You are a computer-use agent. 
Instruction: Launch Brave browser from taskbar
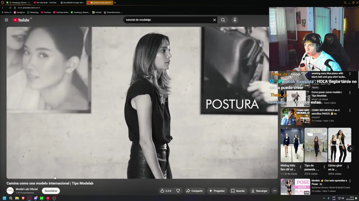click(23, 198)
